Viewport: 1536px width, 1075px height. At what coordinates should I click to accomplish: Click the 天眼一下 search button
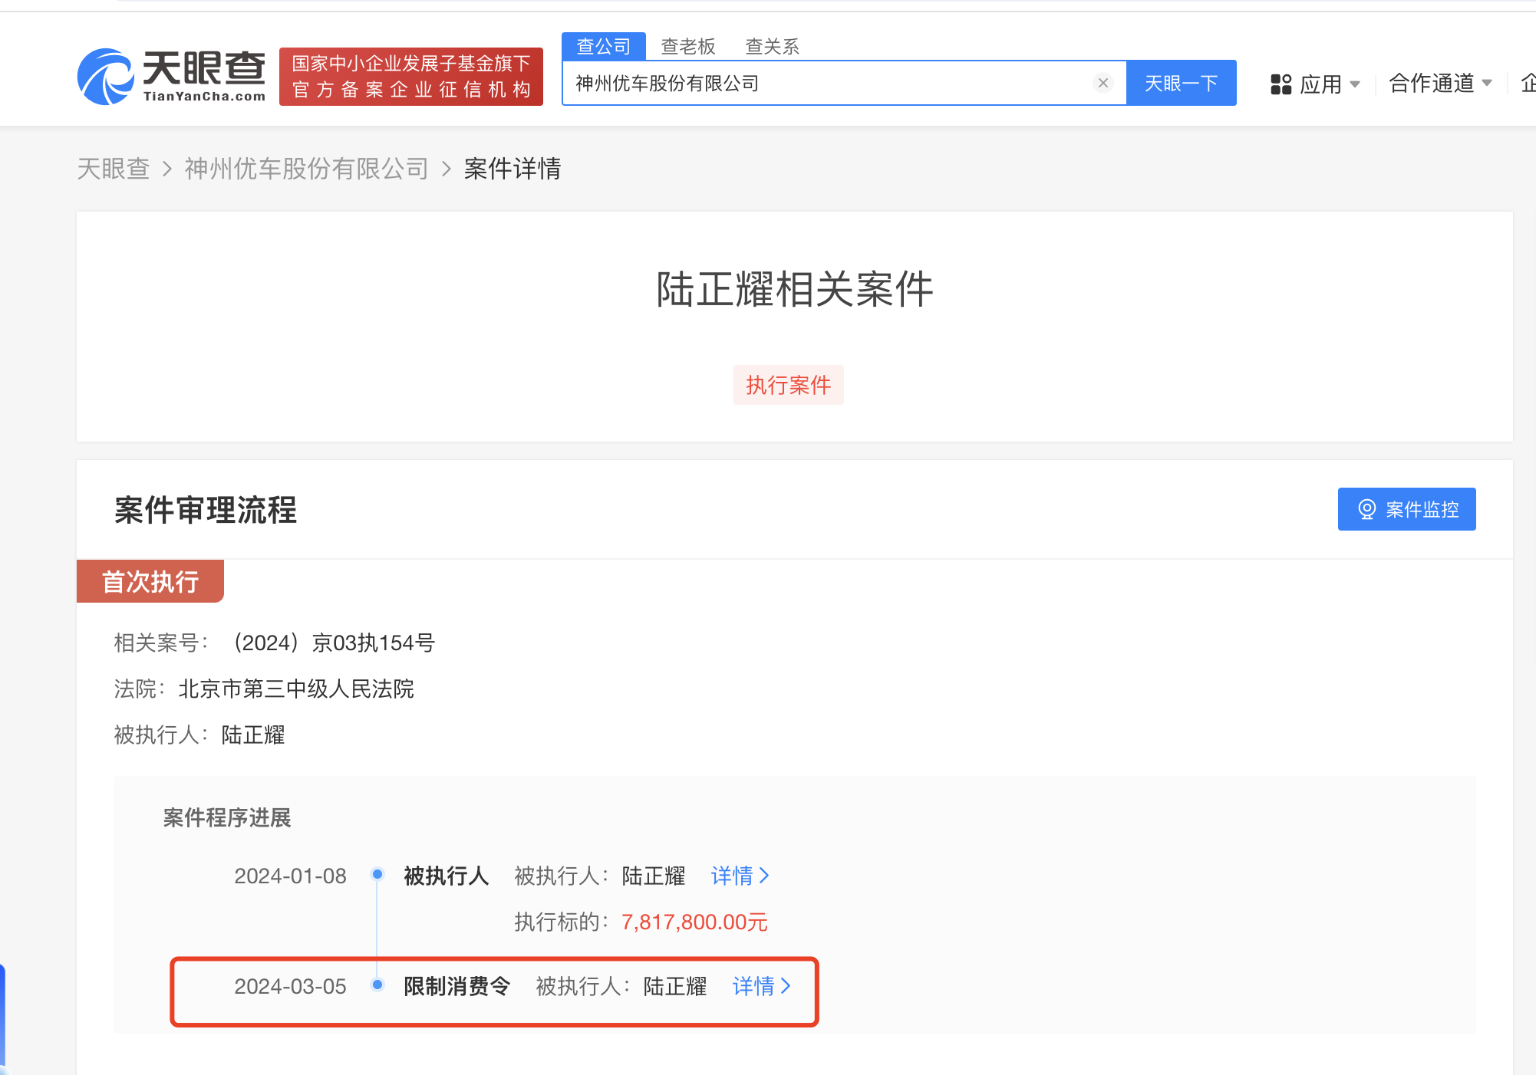point(1182,83)
